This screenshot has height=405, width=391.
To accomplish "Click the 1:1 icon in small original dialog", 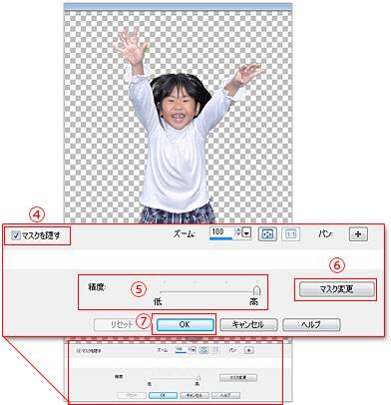I will pyautogui.click(x=215, y=350).
